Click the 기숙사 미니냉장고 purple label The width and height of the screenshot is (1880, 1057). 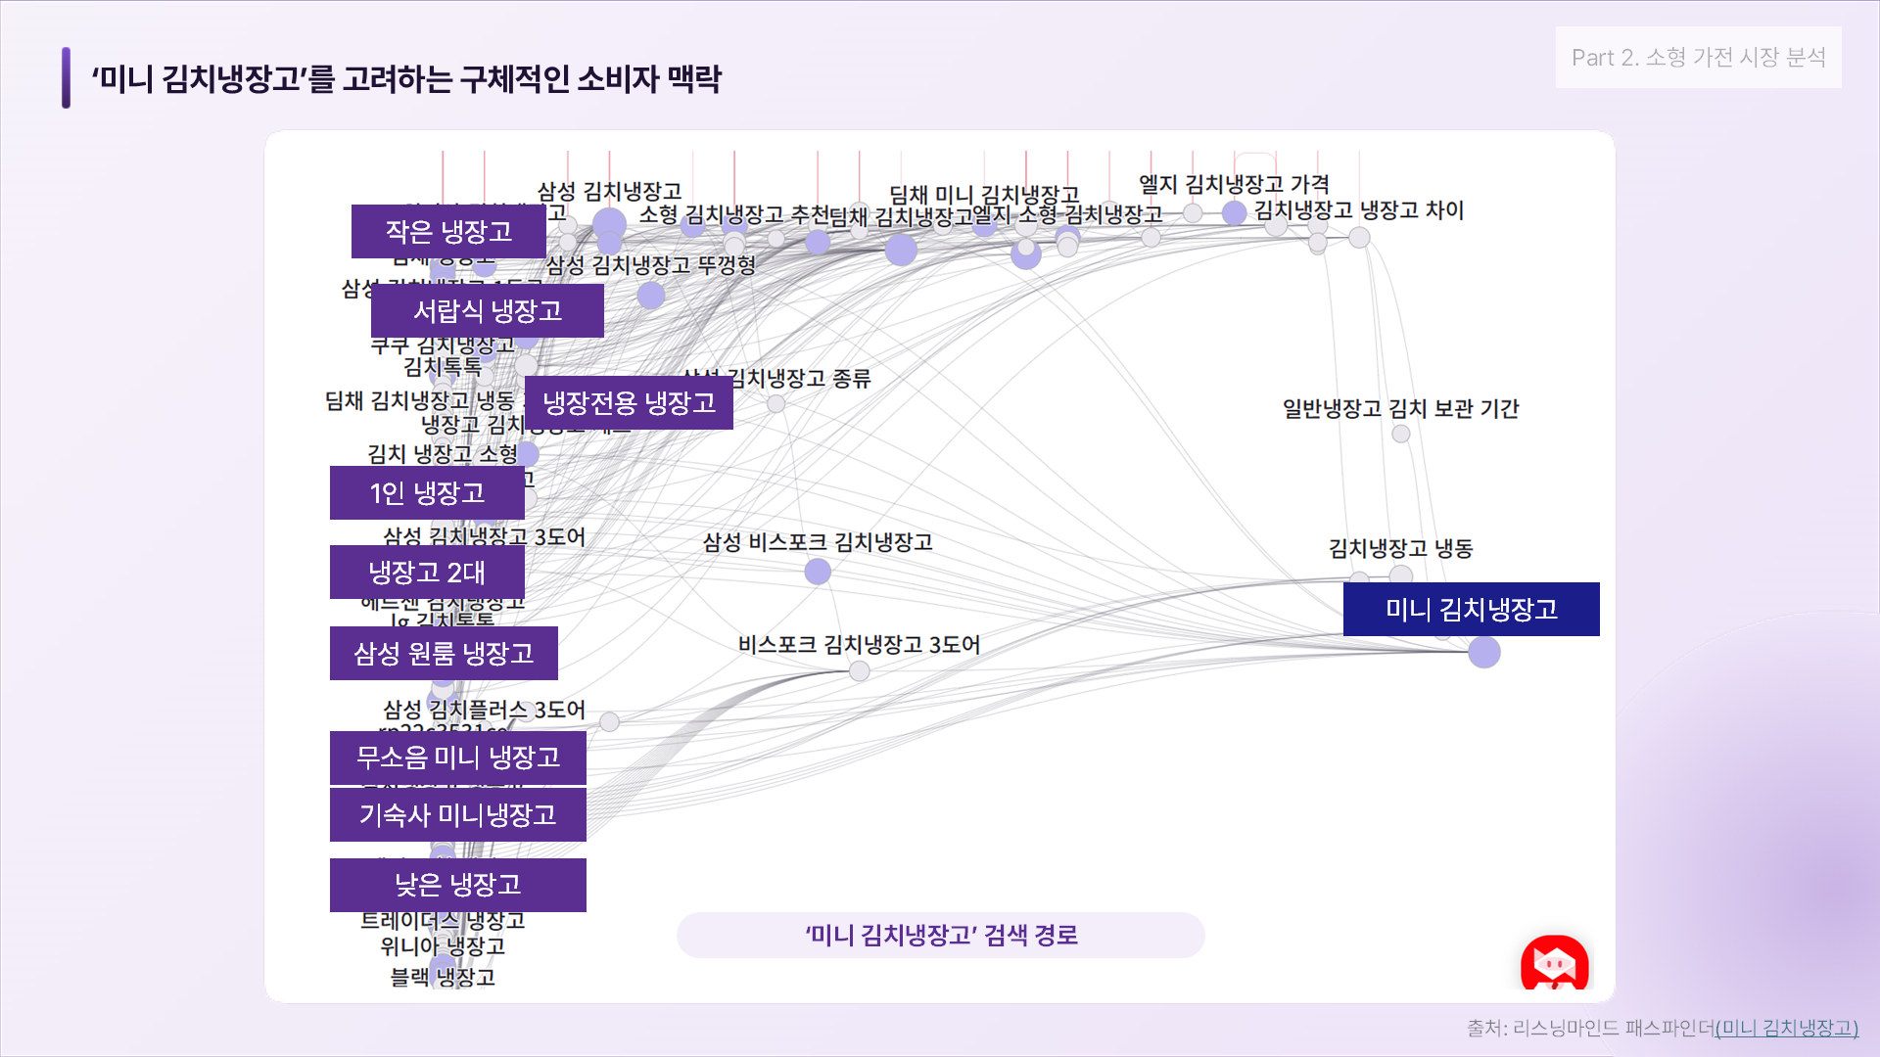(x=458, y=814)
